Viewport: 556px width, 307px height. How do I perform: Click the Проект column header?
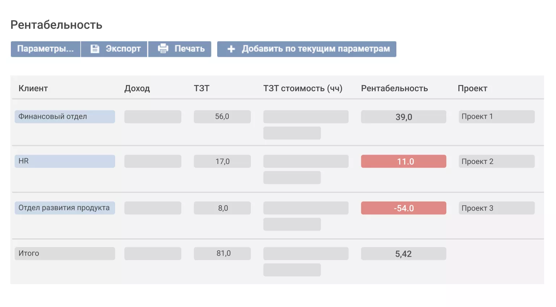pos(472,88)
